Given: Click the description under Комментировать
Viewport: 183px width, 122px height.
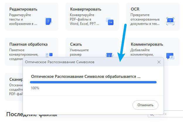Looking at the screenshot, I should (x=142, y=52).
